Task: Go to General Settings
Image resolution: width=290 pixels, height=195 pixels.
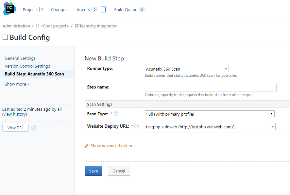Action: [20, 58]
